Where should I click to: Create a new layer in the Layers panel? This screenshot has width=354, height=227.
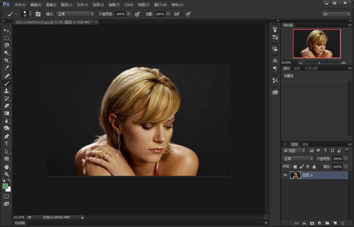point(335,223)
